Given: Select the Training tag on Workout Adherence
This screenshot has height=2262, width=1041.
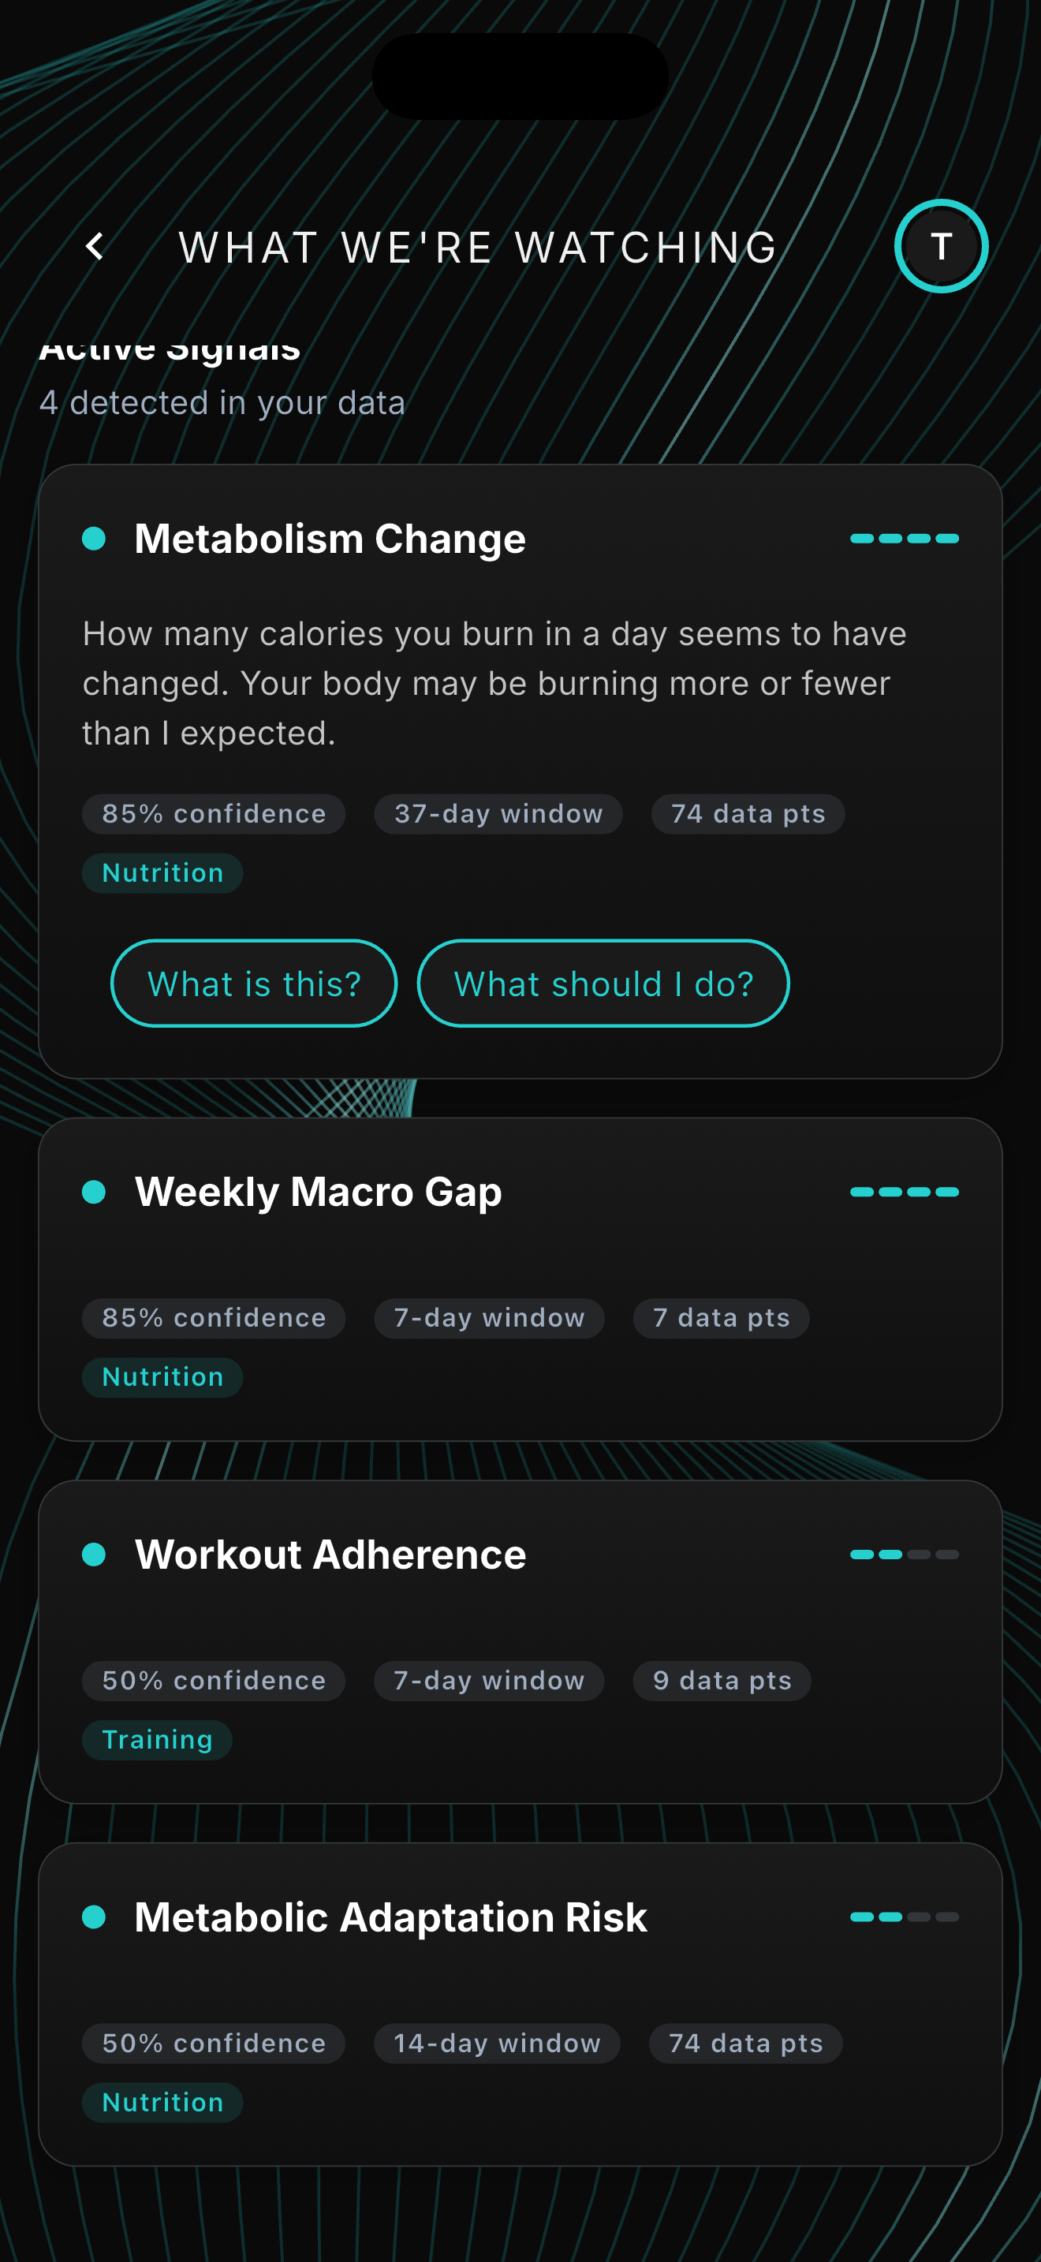Looking at the screenshot, I should 157,1740.
